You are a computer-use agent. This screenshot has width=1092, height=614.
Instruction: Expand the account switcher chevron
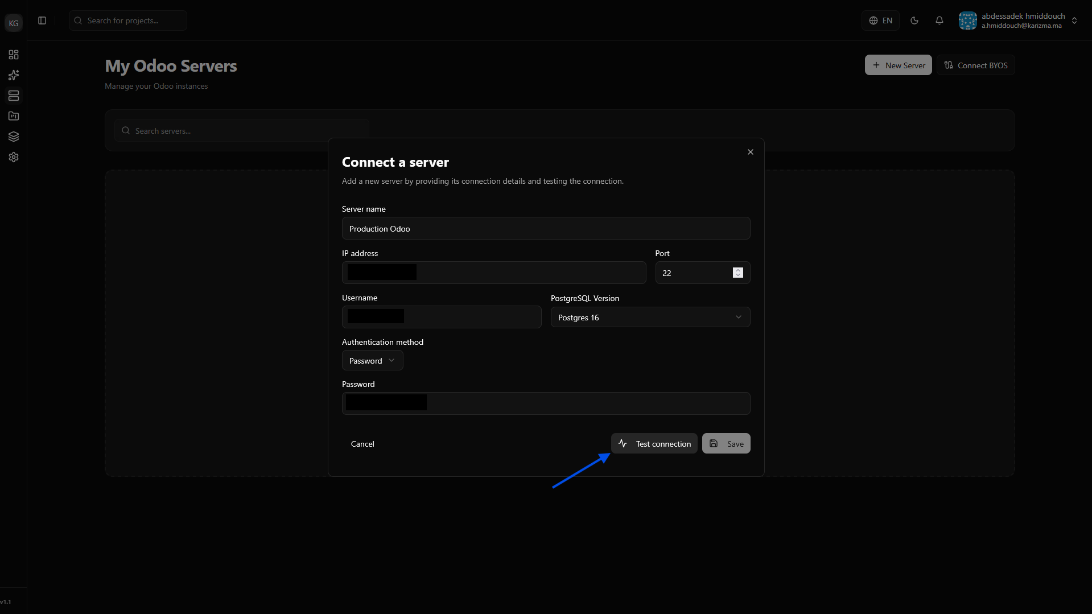(1074, 20)
